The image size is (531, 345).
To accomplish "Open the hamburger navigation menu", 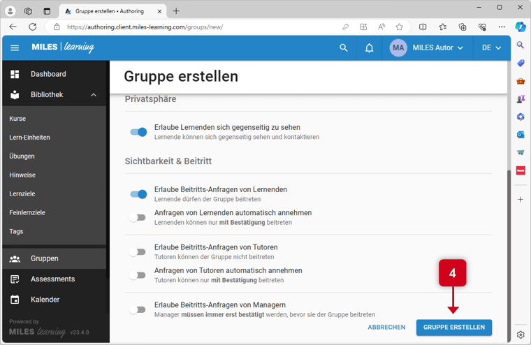I will click(x=15, y=48).
